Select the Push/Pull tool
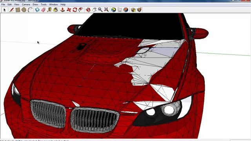This screenshot has width=251, height=141. pos(62,10)
